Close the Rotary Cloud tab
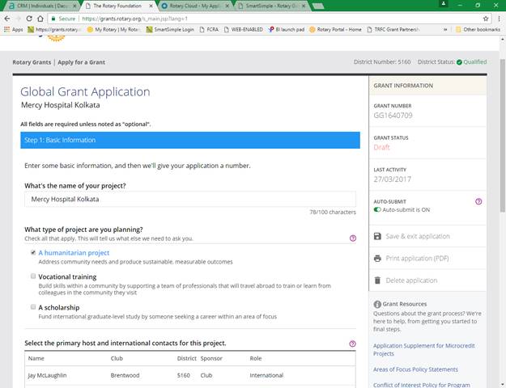The height and width of the screenshot is (388, 506). click(227, 6)
